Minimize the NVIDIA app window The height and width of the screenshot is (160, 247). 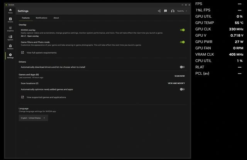pyautogui.click(x=183, y=5)
